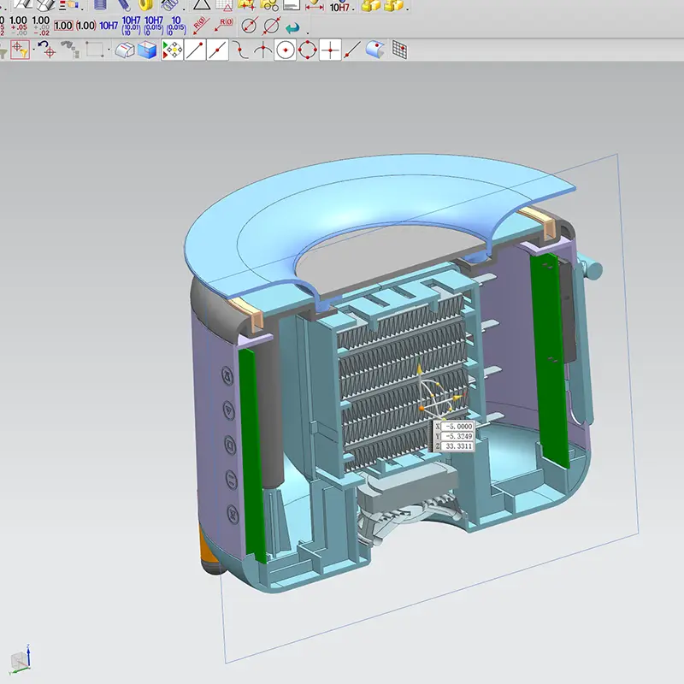
Task: Select the unshaded view cube icon beside it
Action: pos(124,50)
